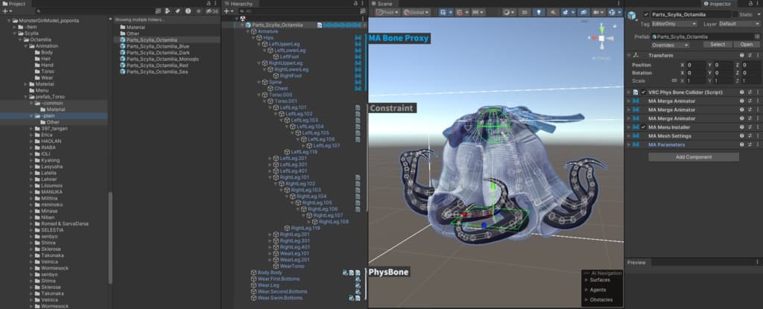Open the Transform component help icon
The height and width of the screenshot is (309, 763).
click(741, 55)
